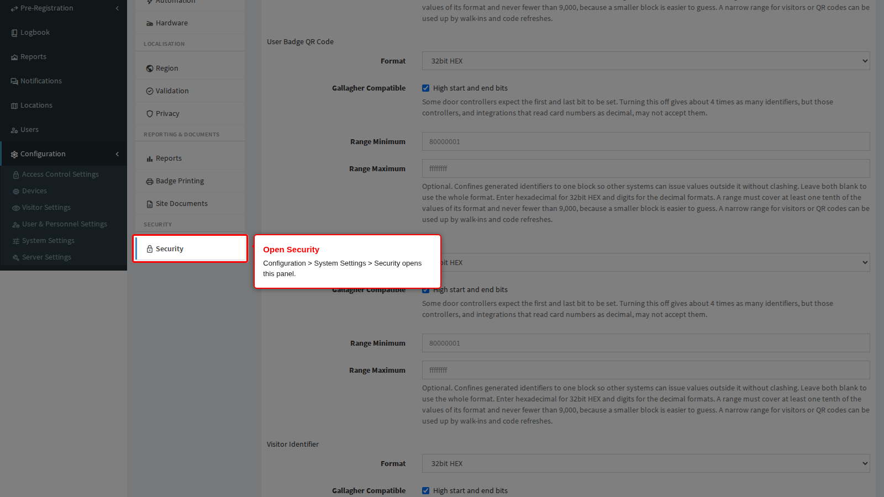Click the second section's Range Maximum field
The height and width of the screenshot is (497, 884).
[x=646, y=370]
